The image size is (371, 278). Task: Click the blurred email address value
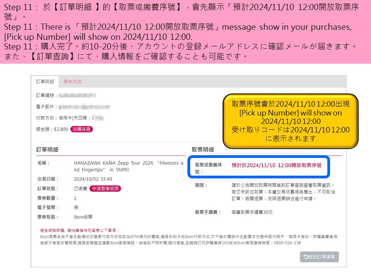84,107
